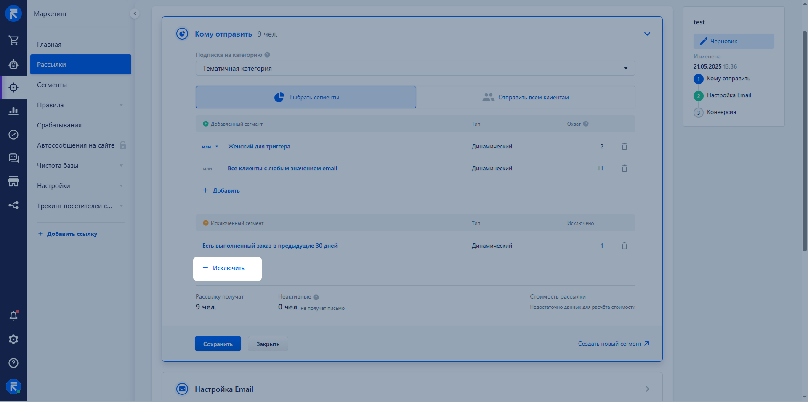
Task: Open the help question mark icon
Action: pyautogui.click(x=13, y=363)
